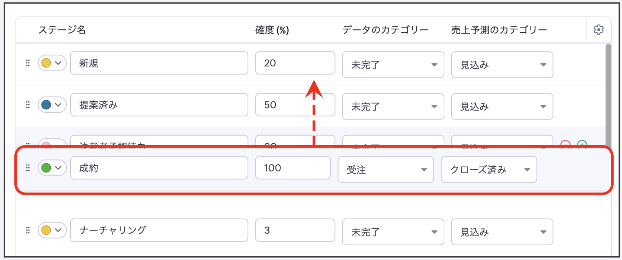
Task: Open the yellow color picker for ナーチャリング
Action: [x=52, y=230]
